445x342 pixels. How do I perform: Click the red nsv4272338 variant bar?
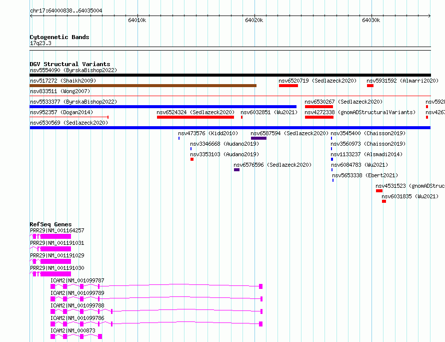click(319, 117)
